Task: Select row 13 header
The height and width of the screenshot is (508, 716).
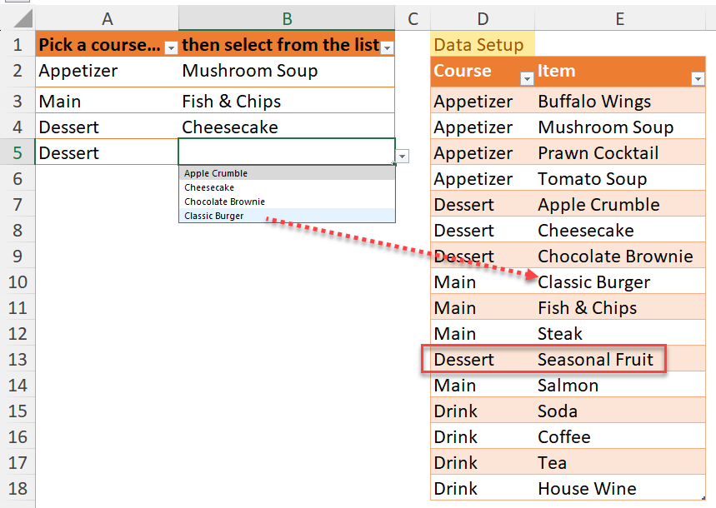Action: pyautogui.click(x=18, y=360)
